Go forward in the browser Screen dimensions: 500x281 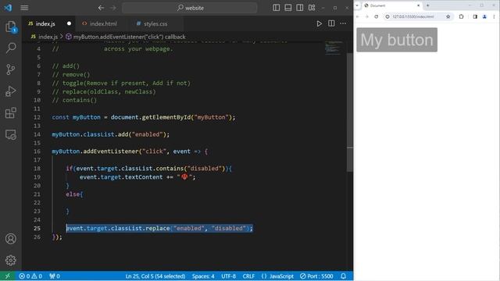click(366, 16)
